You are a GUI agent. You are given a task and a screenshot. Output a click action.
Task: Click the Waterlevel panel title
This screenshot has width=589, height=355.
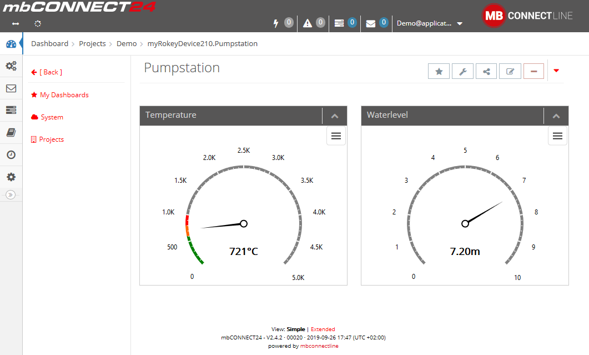pyautogui.click(x=387, y=115)
